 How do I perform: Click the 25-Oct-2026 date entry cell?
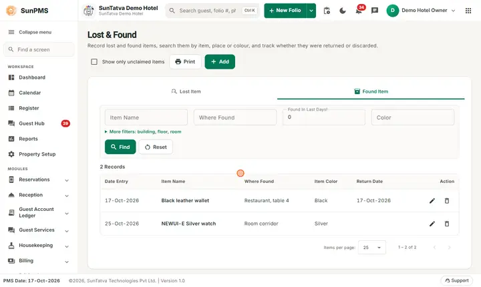click(122, 224)
